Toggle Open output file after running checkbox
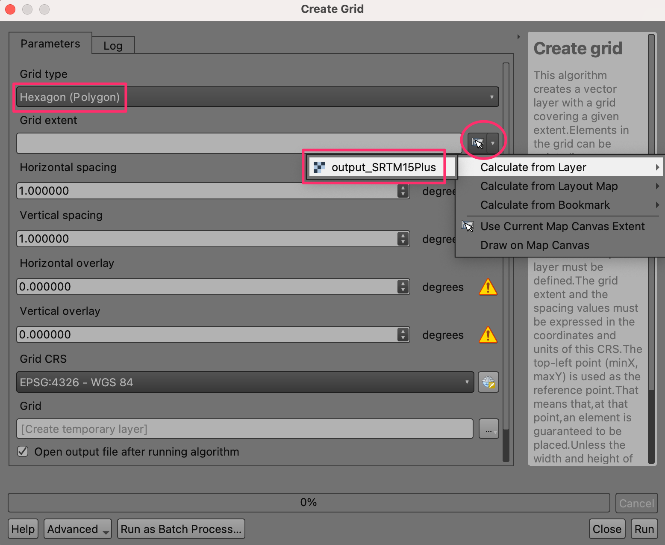The image size is (665, 545). (x=23, y=452)
